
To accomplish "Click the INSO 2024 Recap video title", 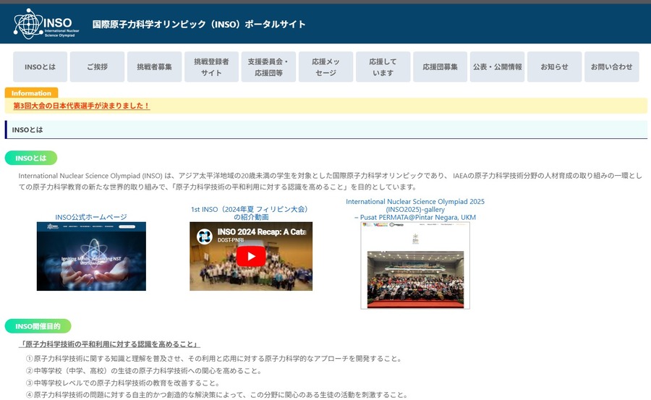I will point(262,231).
